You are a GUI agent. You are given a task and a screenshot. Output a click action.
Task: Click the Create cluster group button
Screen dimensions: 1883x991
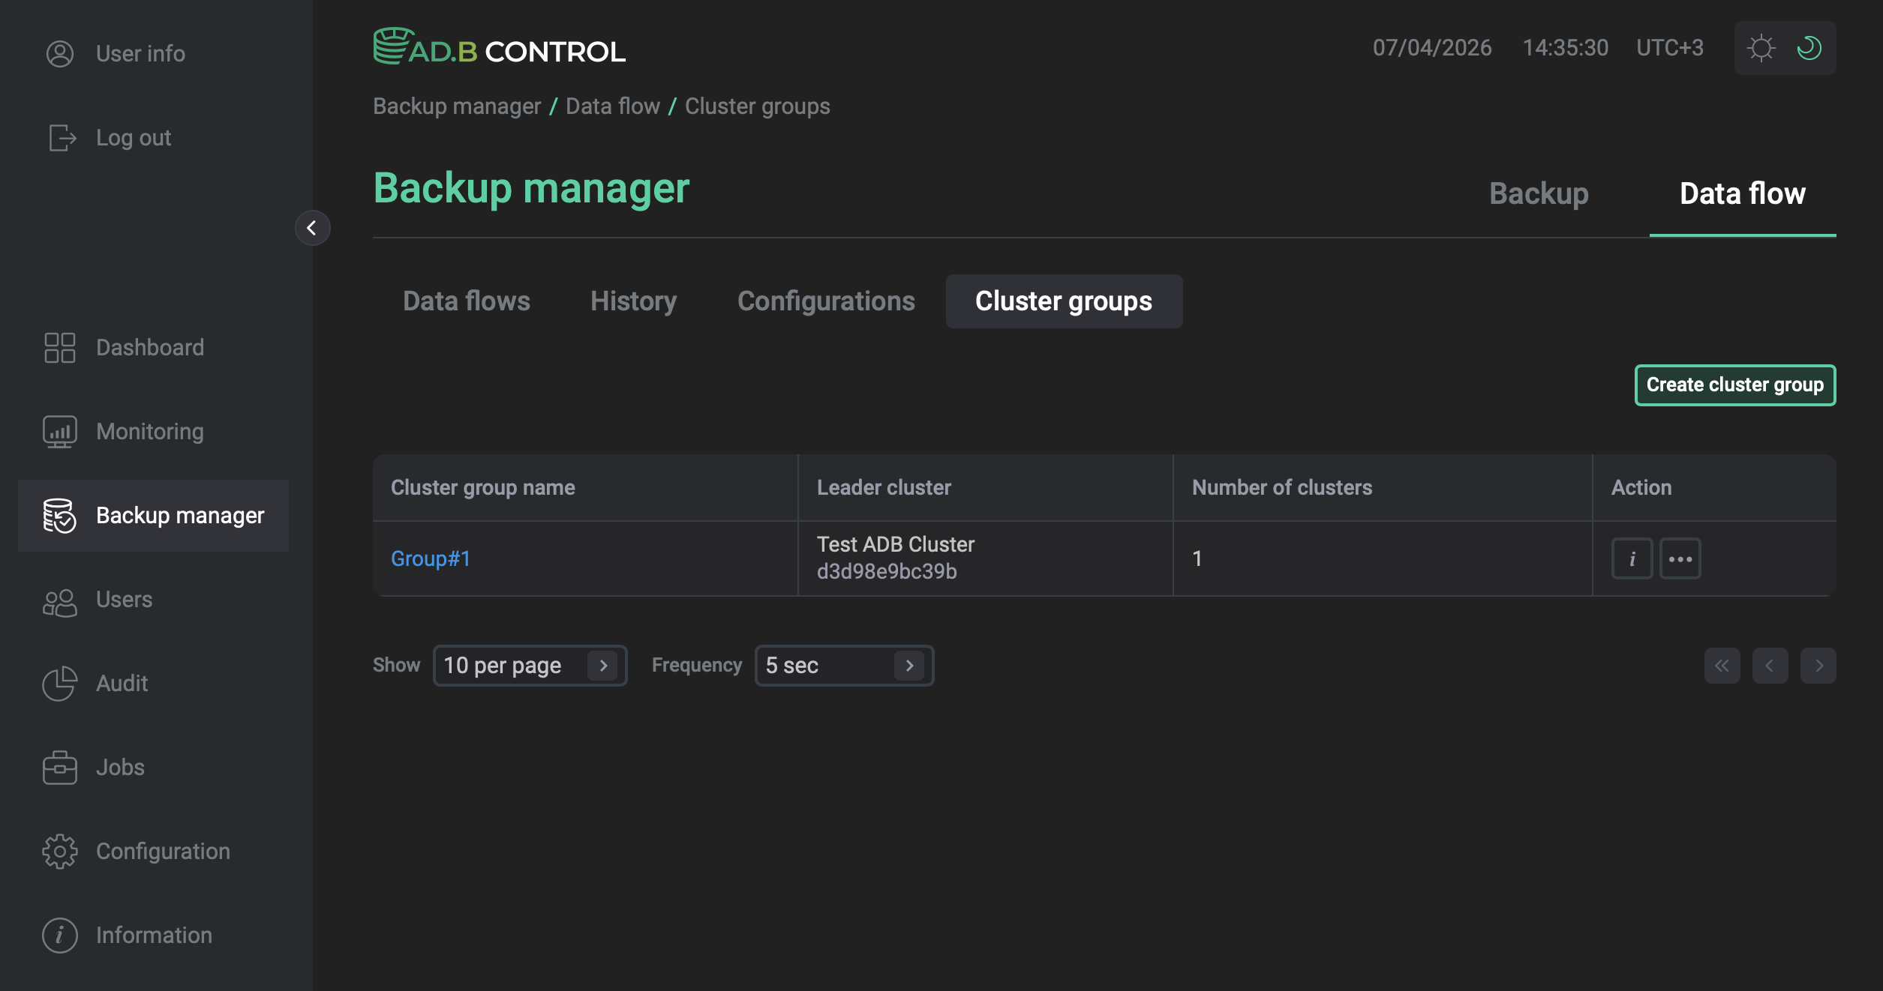1734,385
